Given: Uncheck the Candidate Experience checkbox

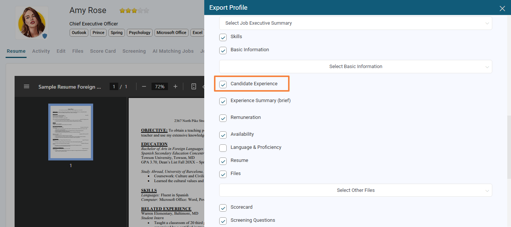Looking at the screenshot, I should coord(223,84).
